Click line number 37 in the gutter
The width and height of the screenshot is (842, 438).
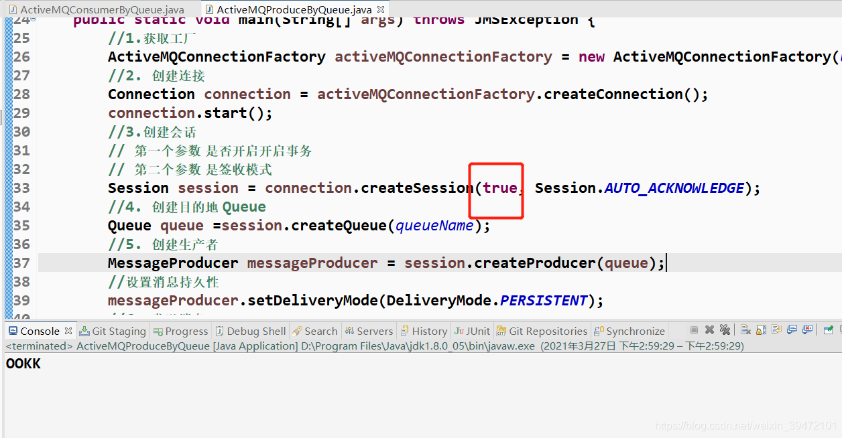[22, 263]
